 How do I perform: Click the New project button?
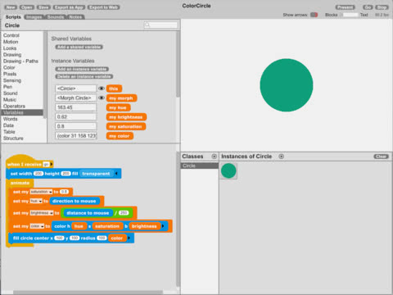11,7
